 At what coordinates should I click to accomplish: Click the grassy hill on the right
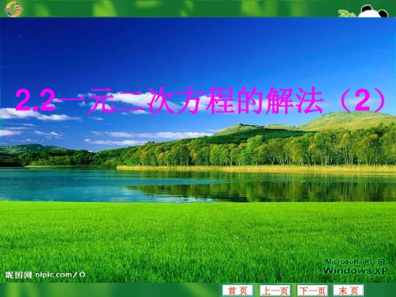click(346, 120)
